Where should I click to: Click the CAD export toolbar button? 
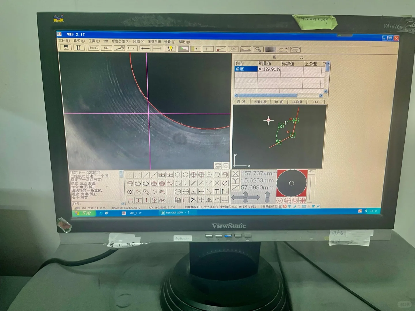click(x=107, y=48)
